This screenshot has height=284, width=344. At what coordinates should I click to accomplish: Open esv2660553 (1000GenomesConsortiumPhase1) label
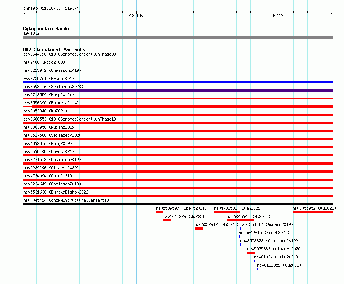point(70,119)
